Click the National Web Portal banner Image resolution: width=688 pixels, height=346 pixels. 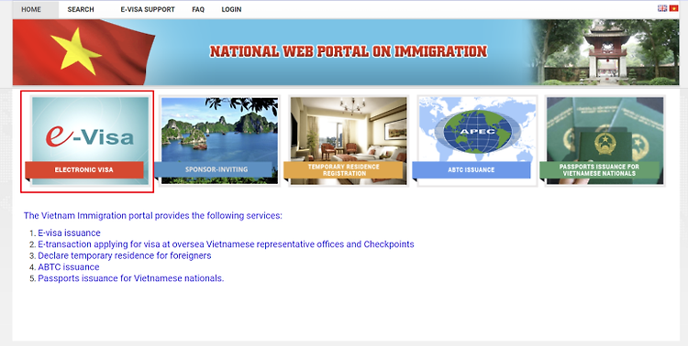pos(346,51)
